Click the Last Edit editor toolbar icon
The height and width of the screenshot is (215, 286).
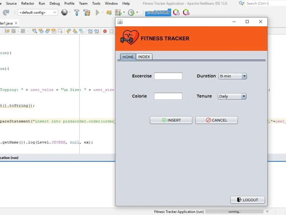coord(7,31)
